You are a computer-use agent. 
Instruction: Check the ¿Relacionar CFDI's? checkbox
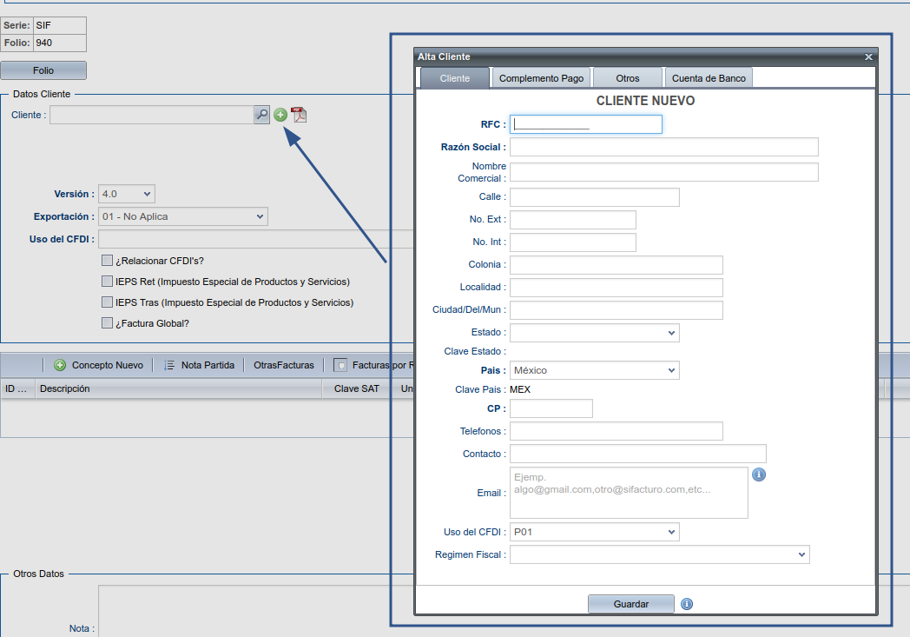pos(107,261)
